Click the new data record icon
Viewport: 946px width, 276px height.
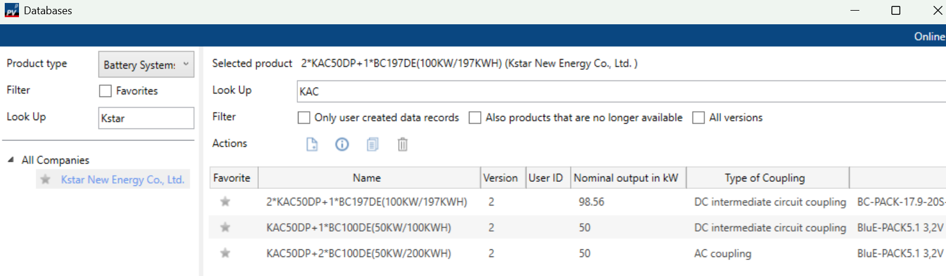[312, 145]
